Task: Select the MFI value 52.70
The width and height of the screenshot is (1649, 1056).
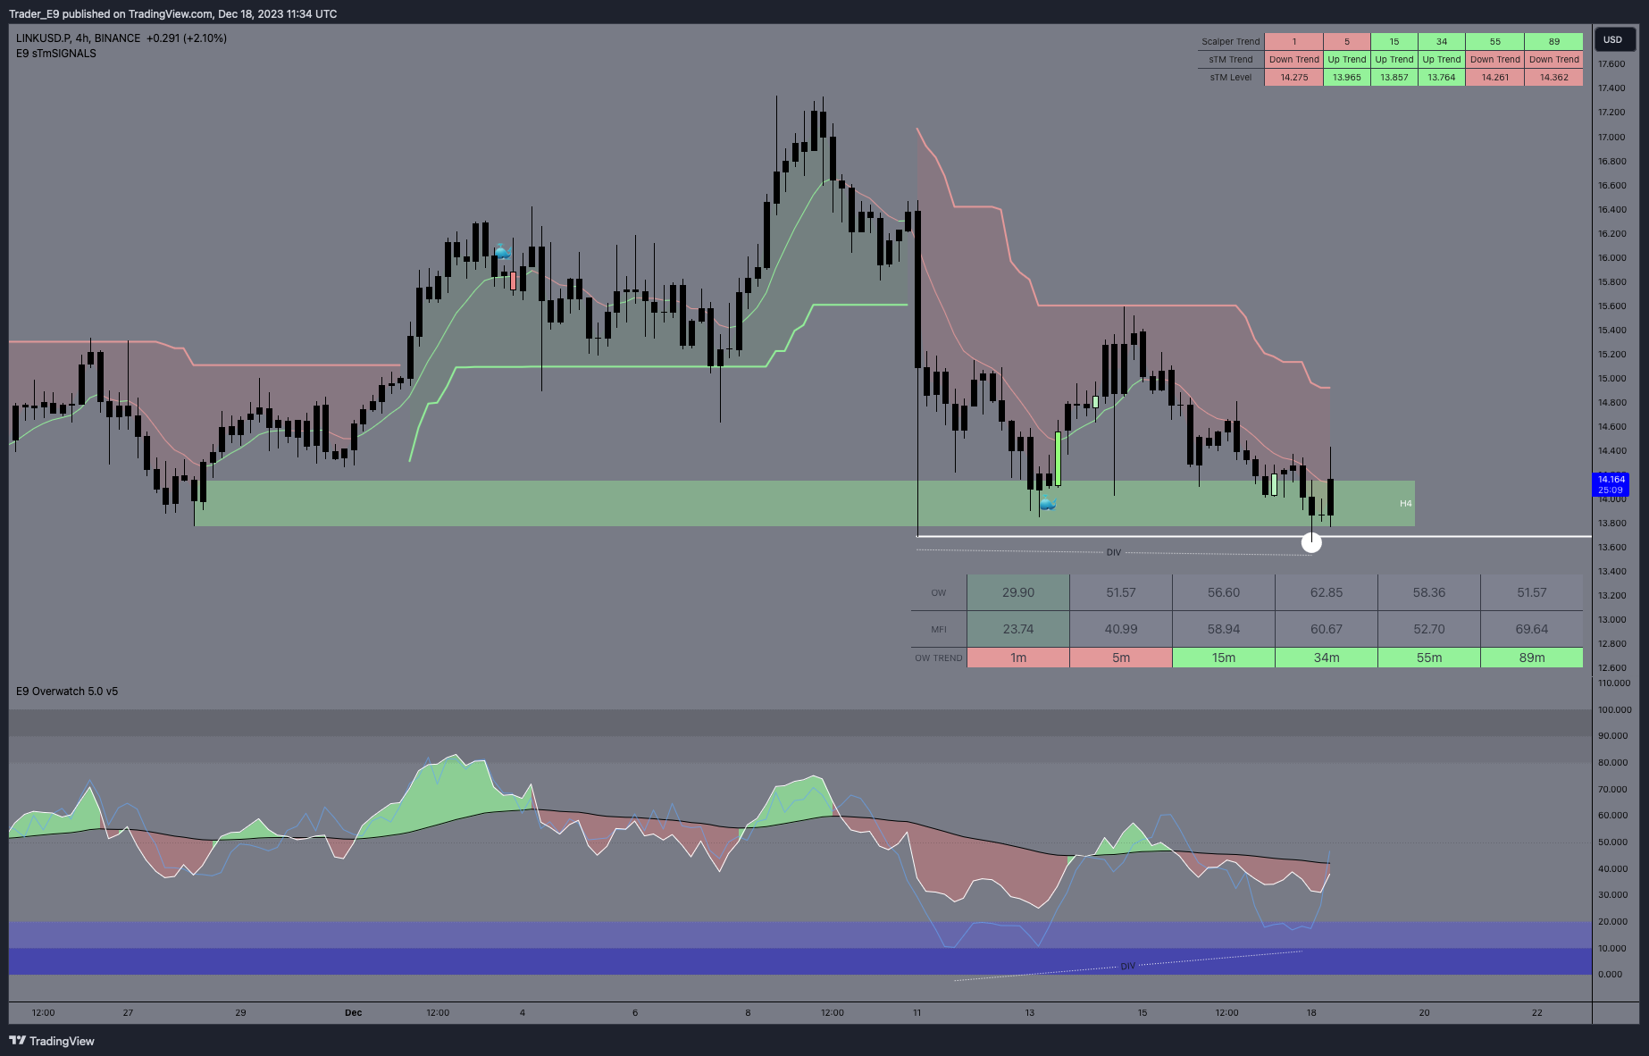Action: click(1429, 629)
